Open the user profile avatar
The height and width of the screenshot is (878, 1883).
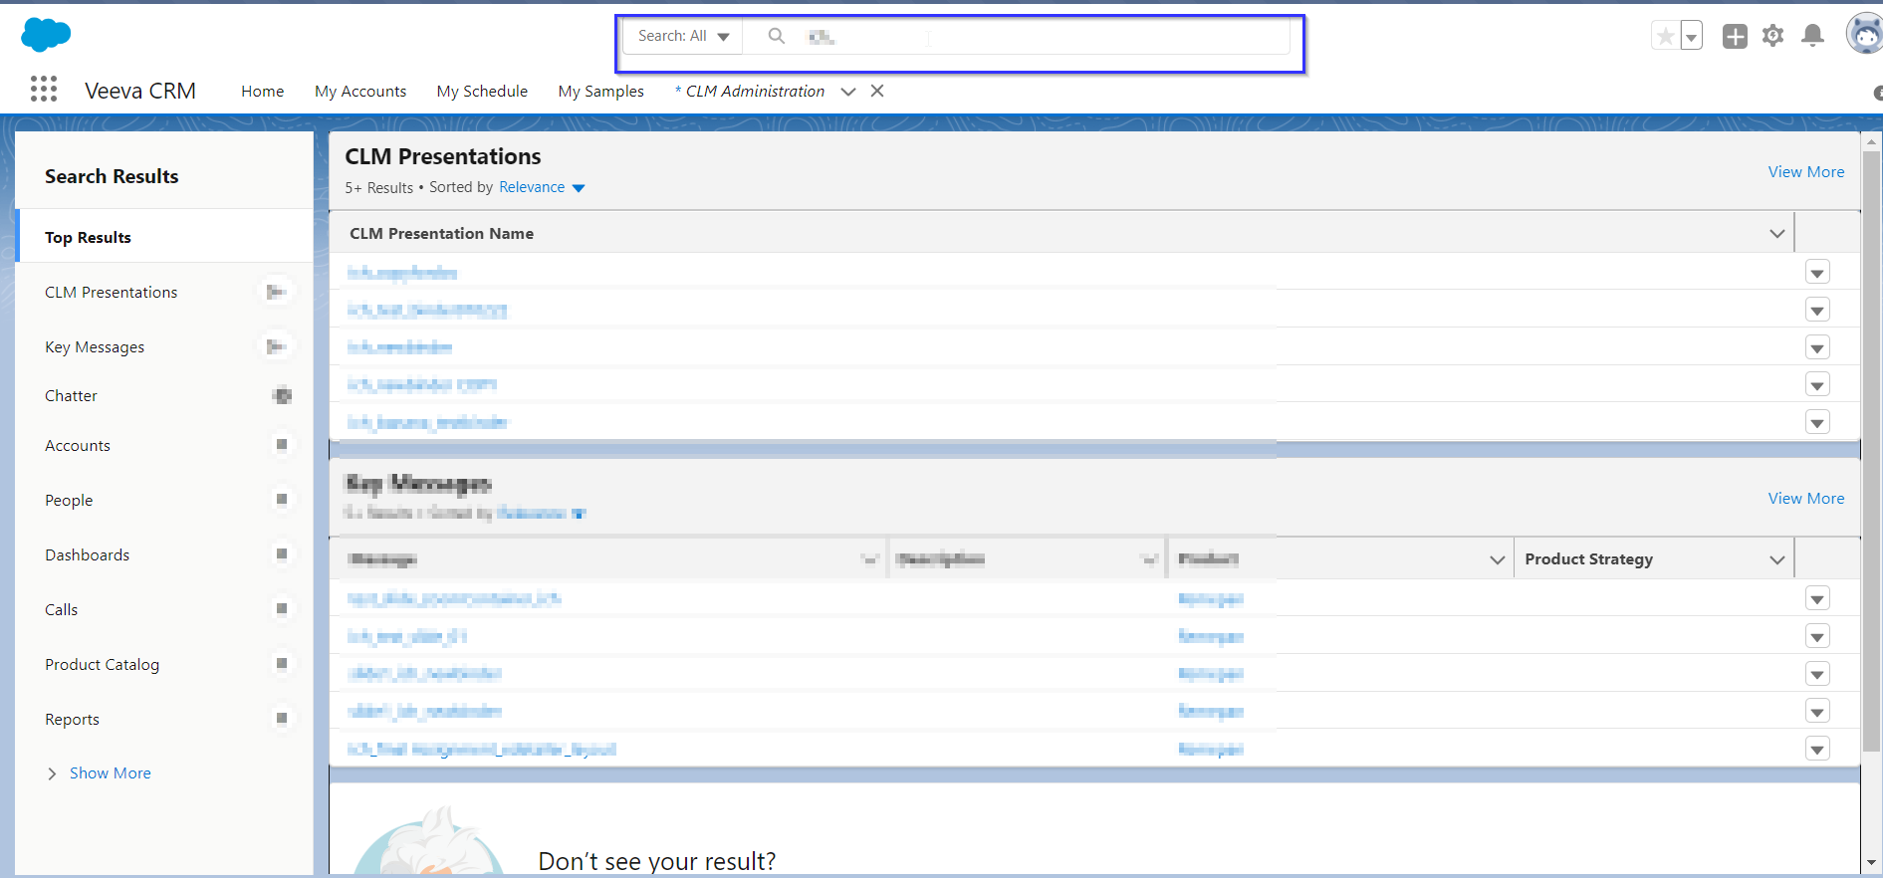click(1864, 35)
